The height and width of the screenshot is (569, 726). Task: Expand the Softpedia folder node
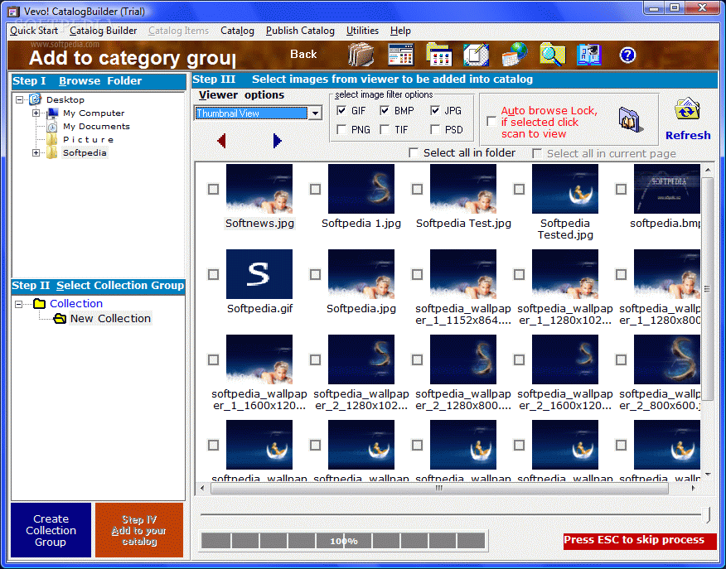click(36, 152)
